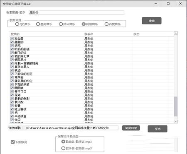This screenshot has height=154, width=187.
Task: Click 周杰伦 artist cell in 安静 row
Action: coord(89,106)
